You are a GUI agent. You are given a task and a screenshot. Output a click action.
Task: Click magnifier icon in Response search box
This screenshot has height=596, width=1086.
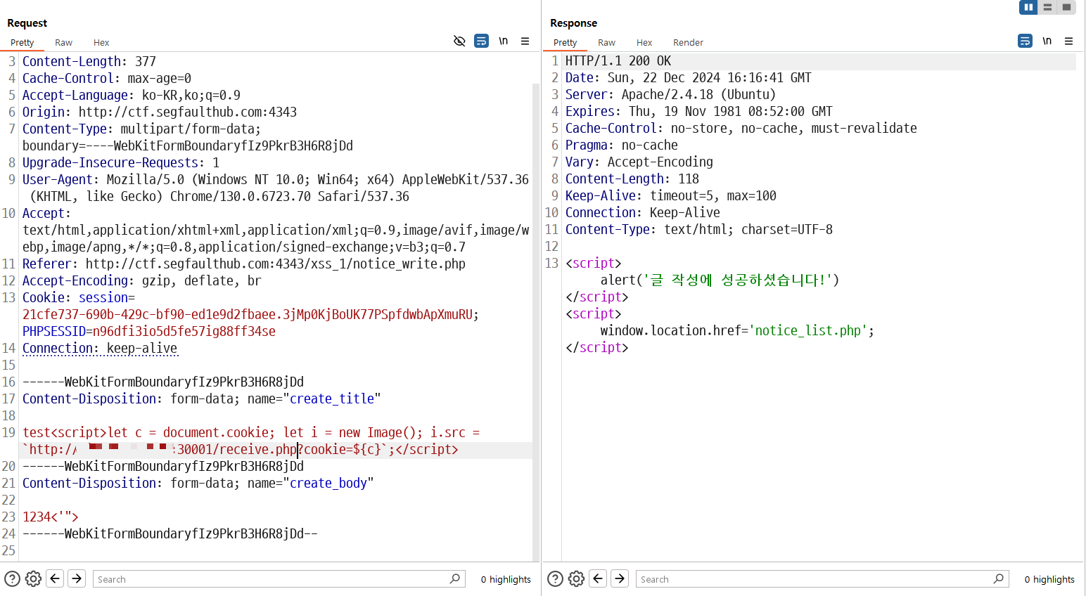[999, 578]
